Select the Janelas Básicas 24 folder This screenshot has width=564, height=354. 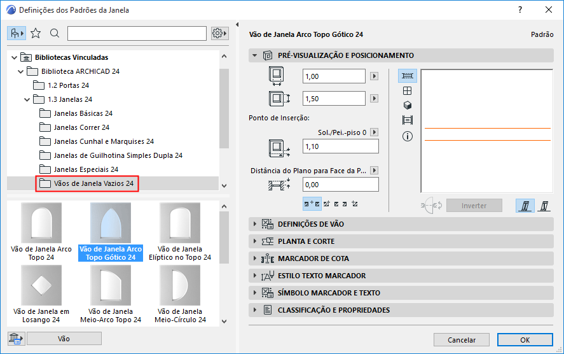pos(76,113)
